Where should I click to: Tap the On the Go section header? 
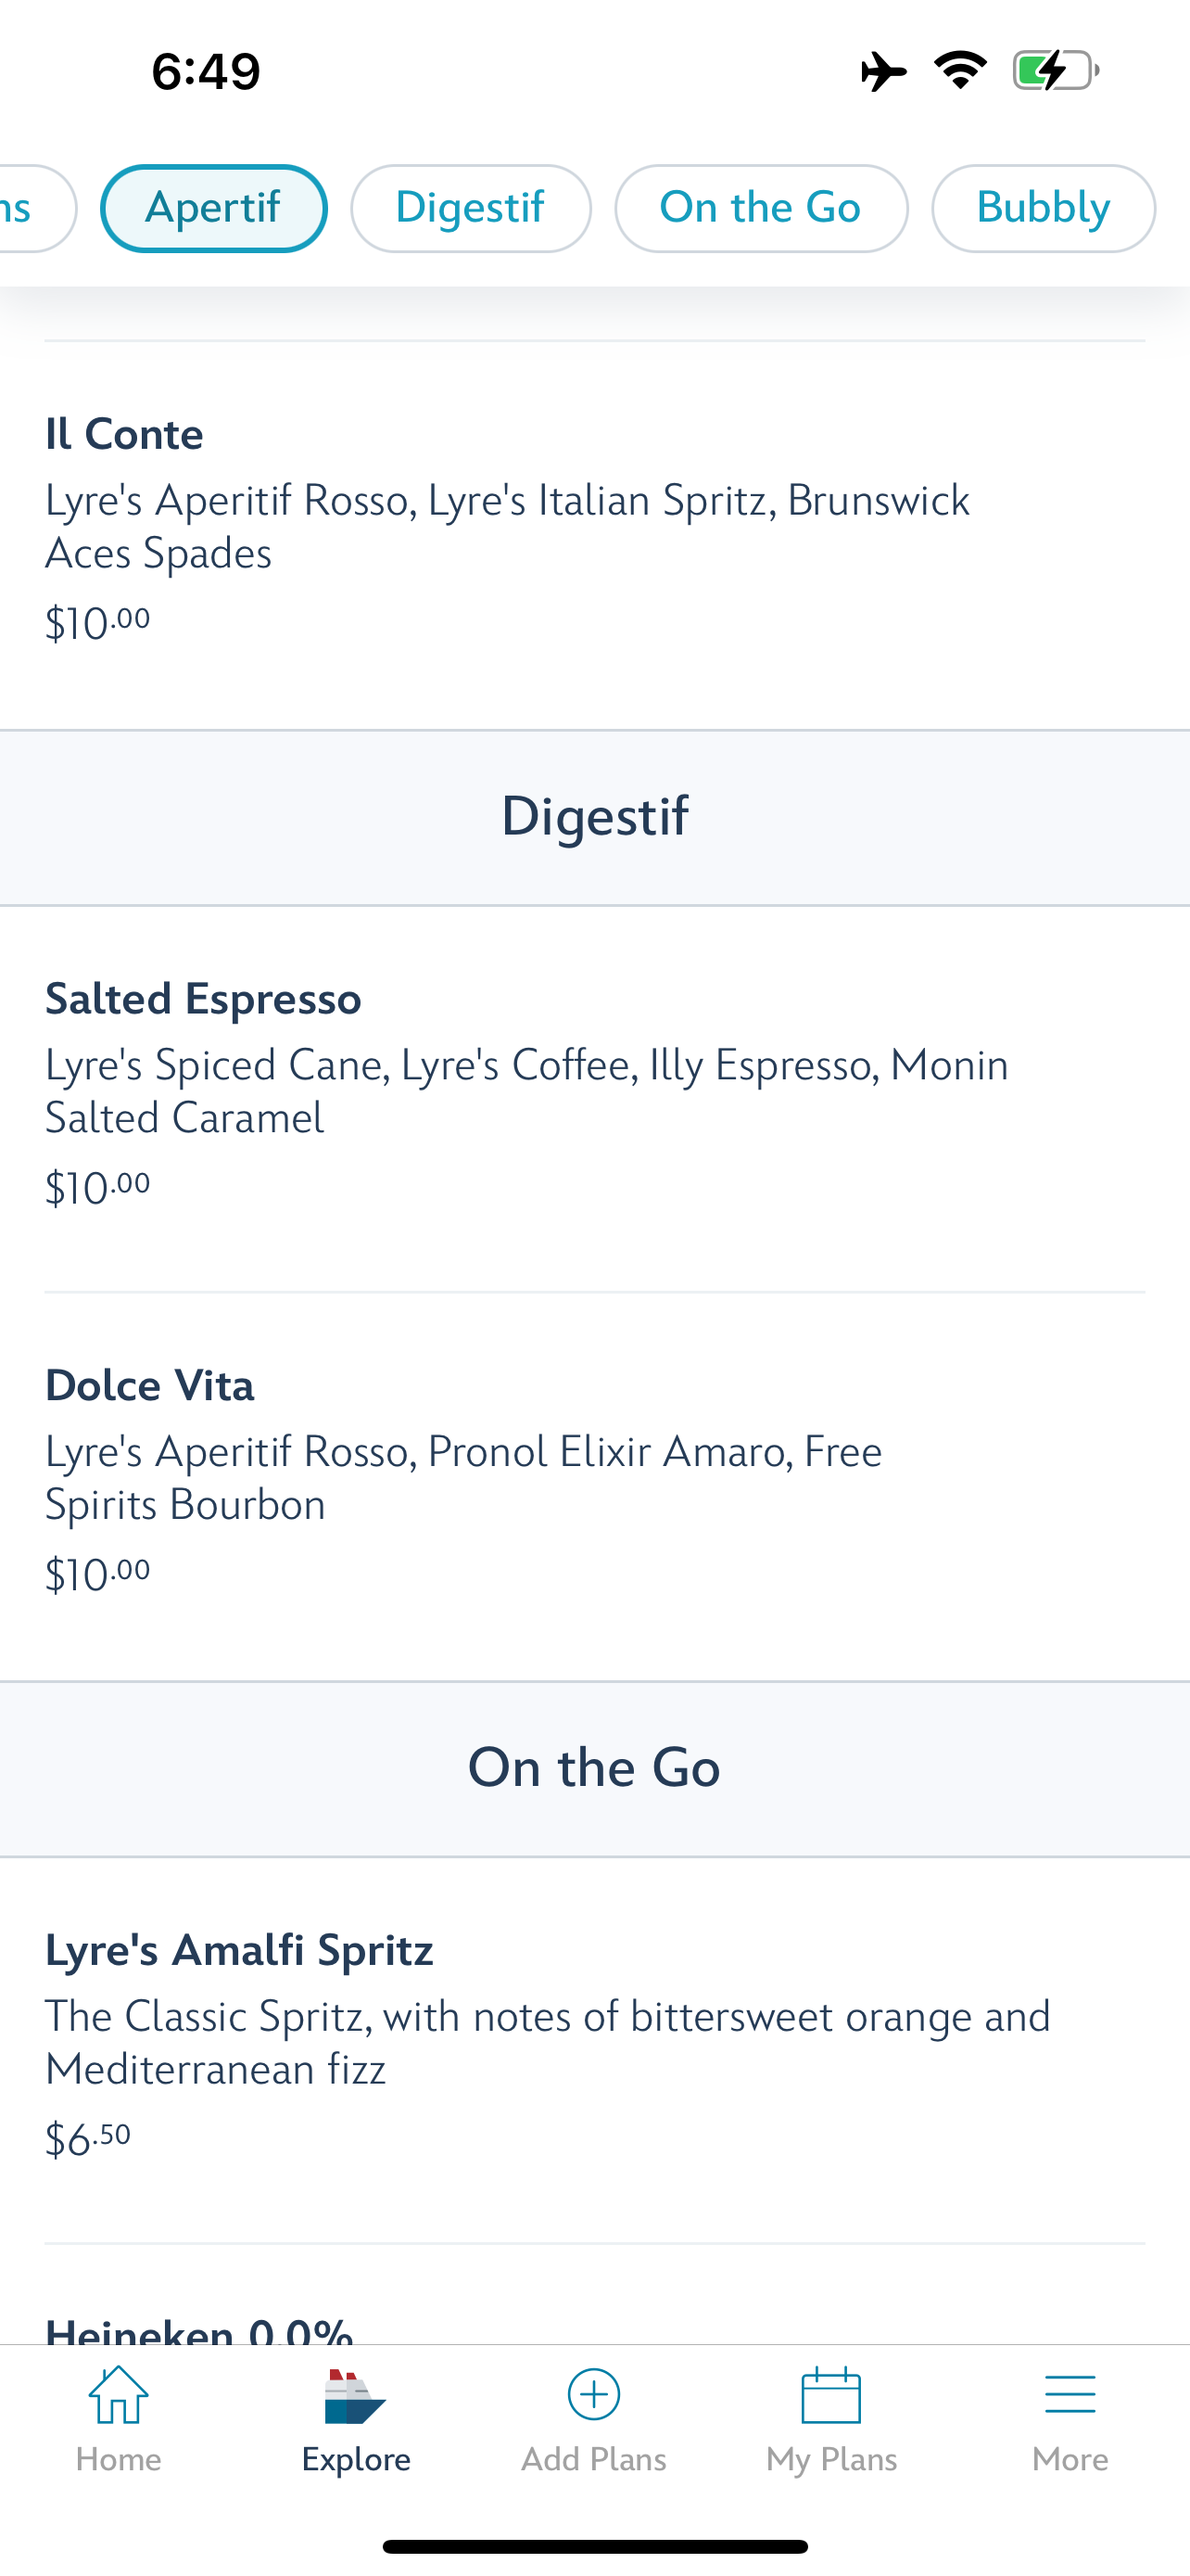(x=594, y=1768)
